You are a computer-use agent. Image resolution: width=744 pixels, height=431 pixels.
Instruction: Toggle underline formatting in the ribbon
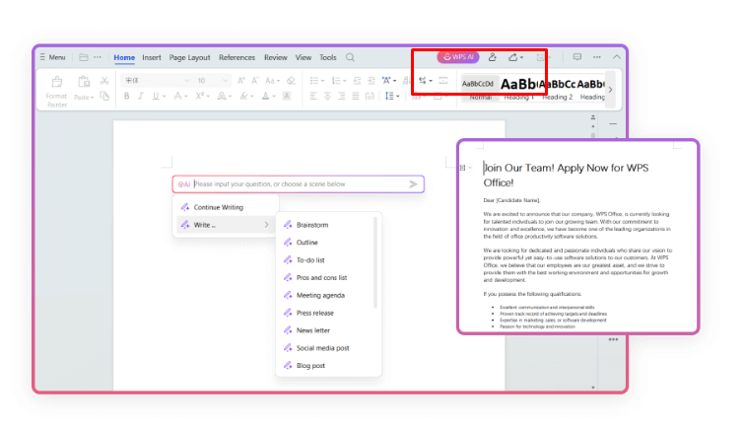[x=157, y=96]
